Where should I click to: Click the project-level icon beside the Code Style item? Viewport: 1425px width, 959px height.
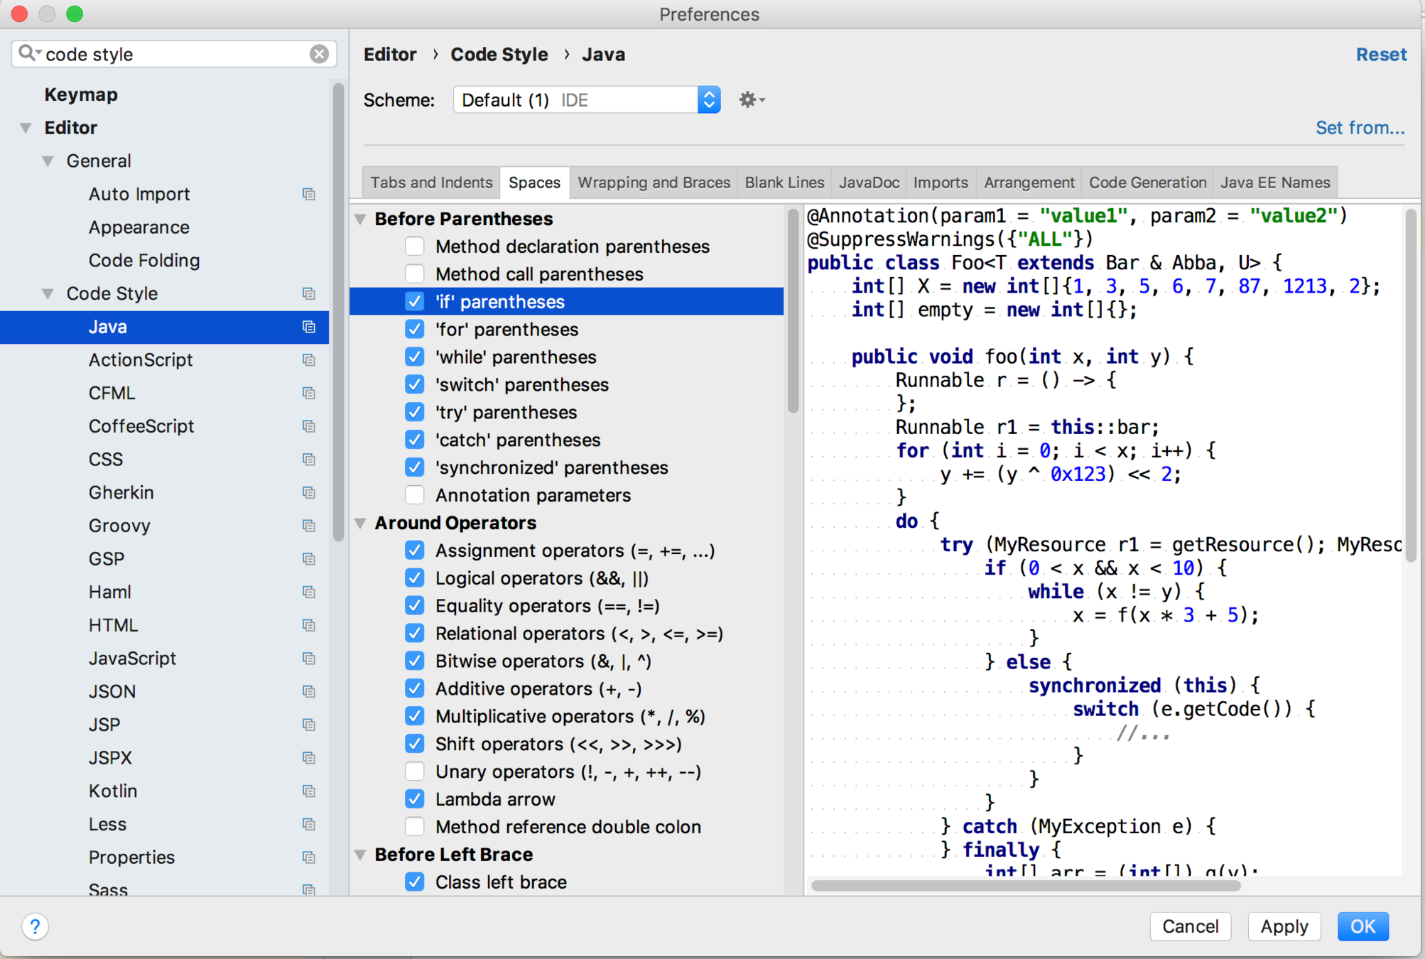coord(308,293)
